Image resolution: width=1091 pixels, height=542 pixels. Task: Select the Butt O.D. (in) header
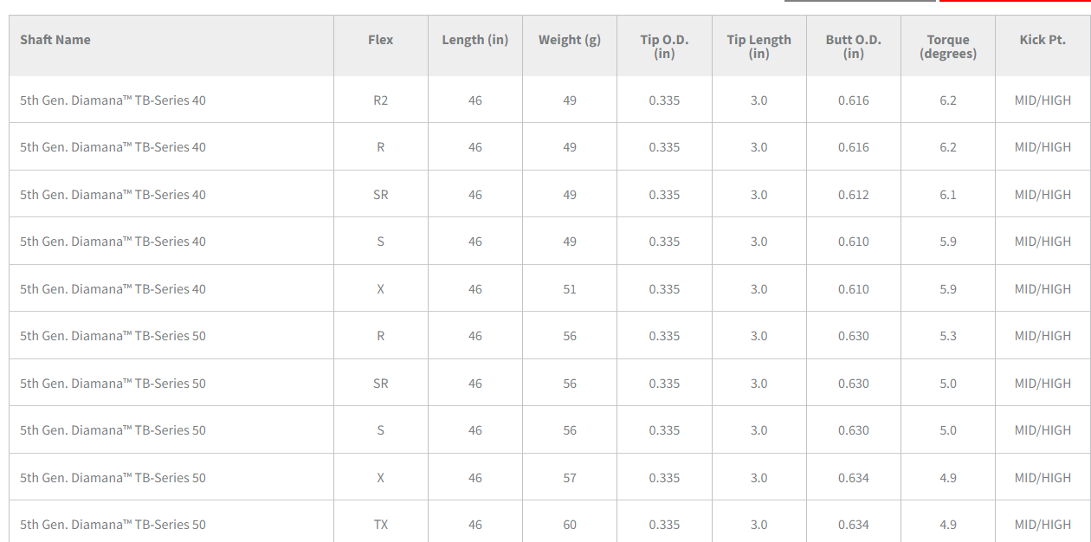(853, 46)
